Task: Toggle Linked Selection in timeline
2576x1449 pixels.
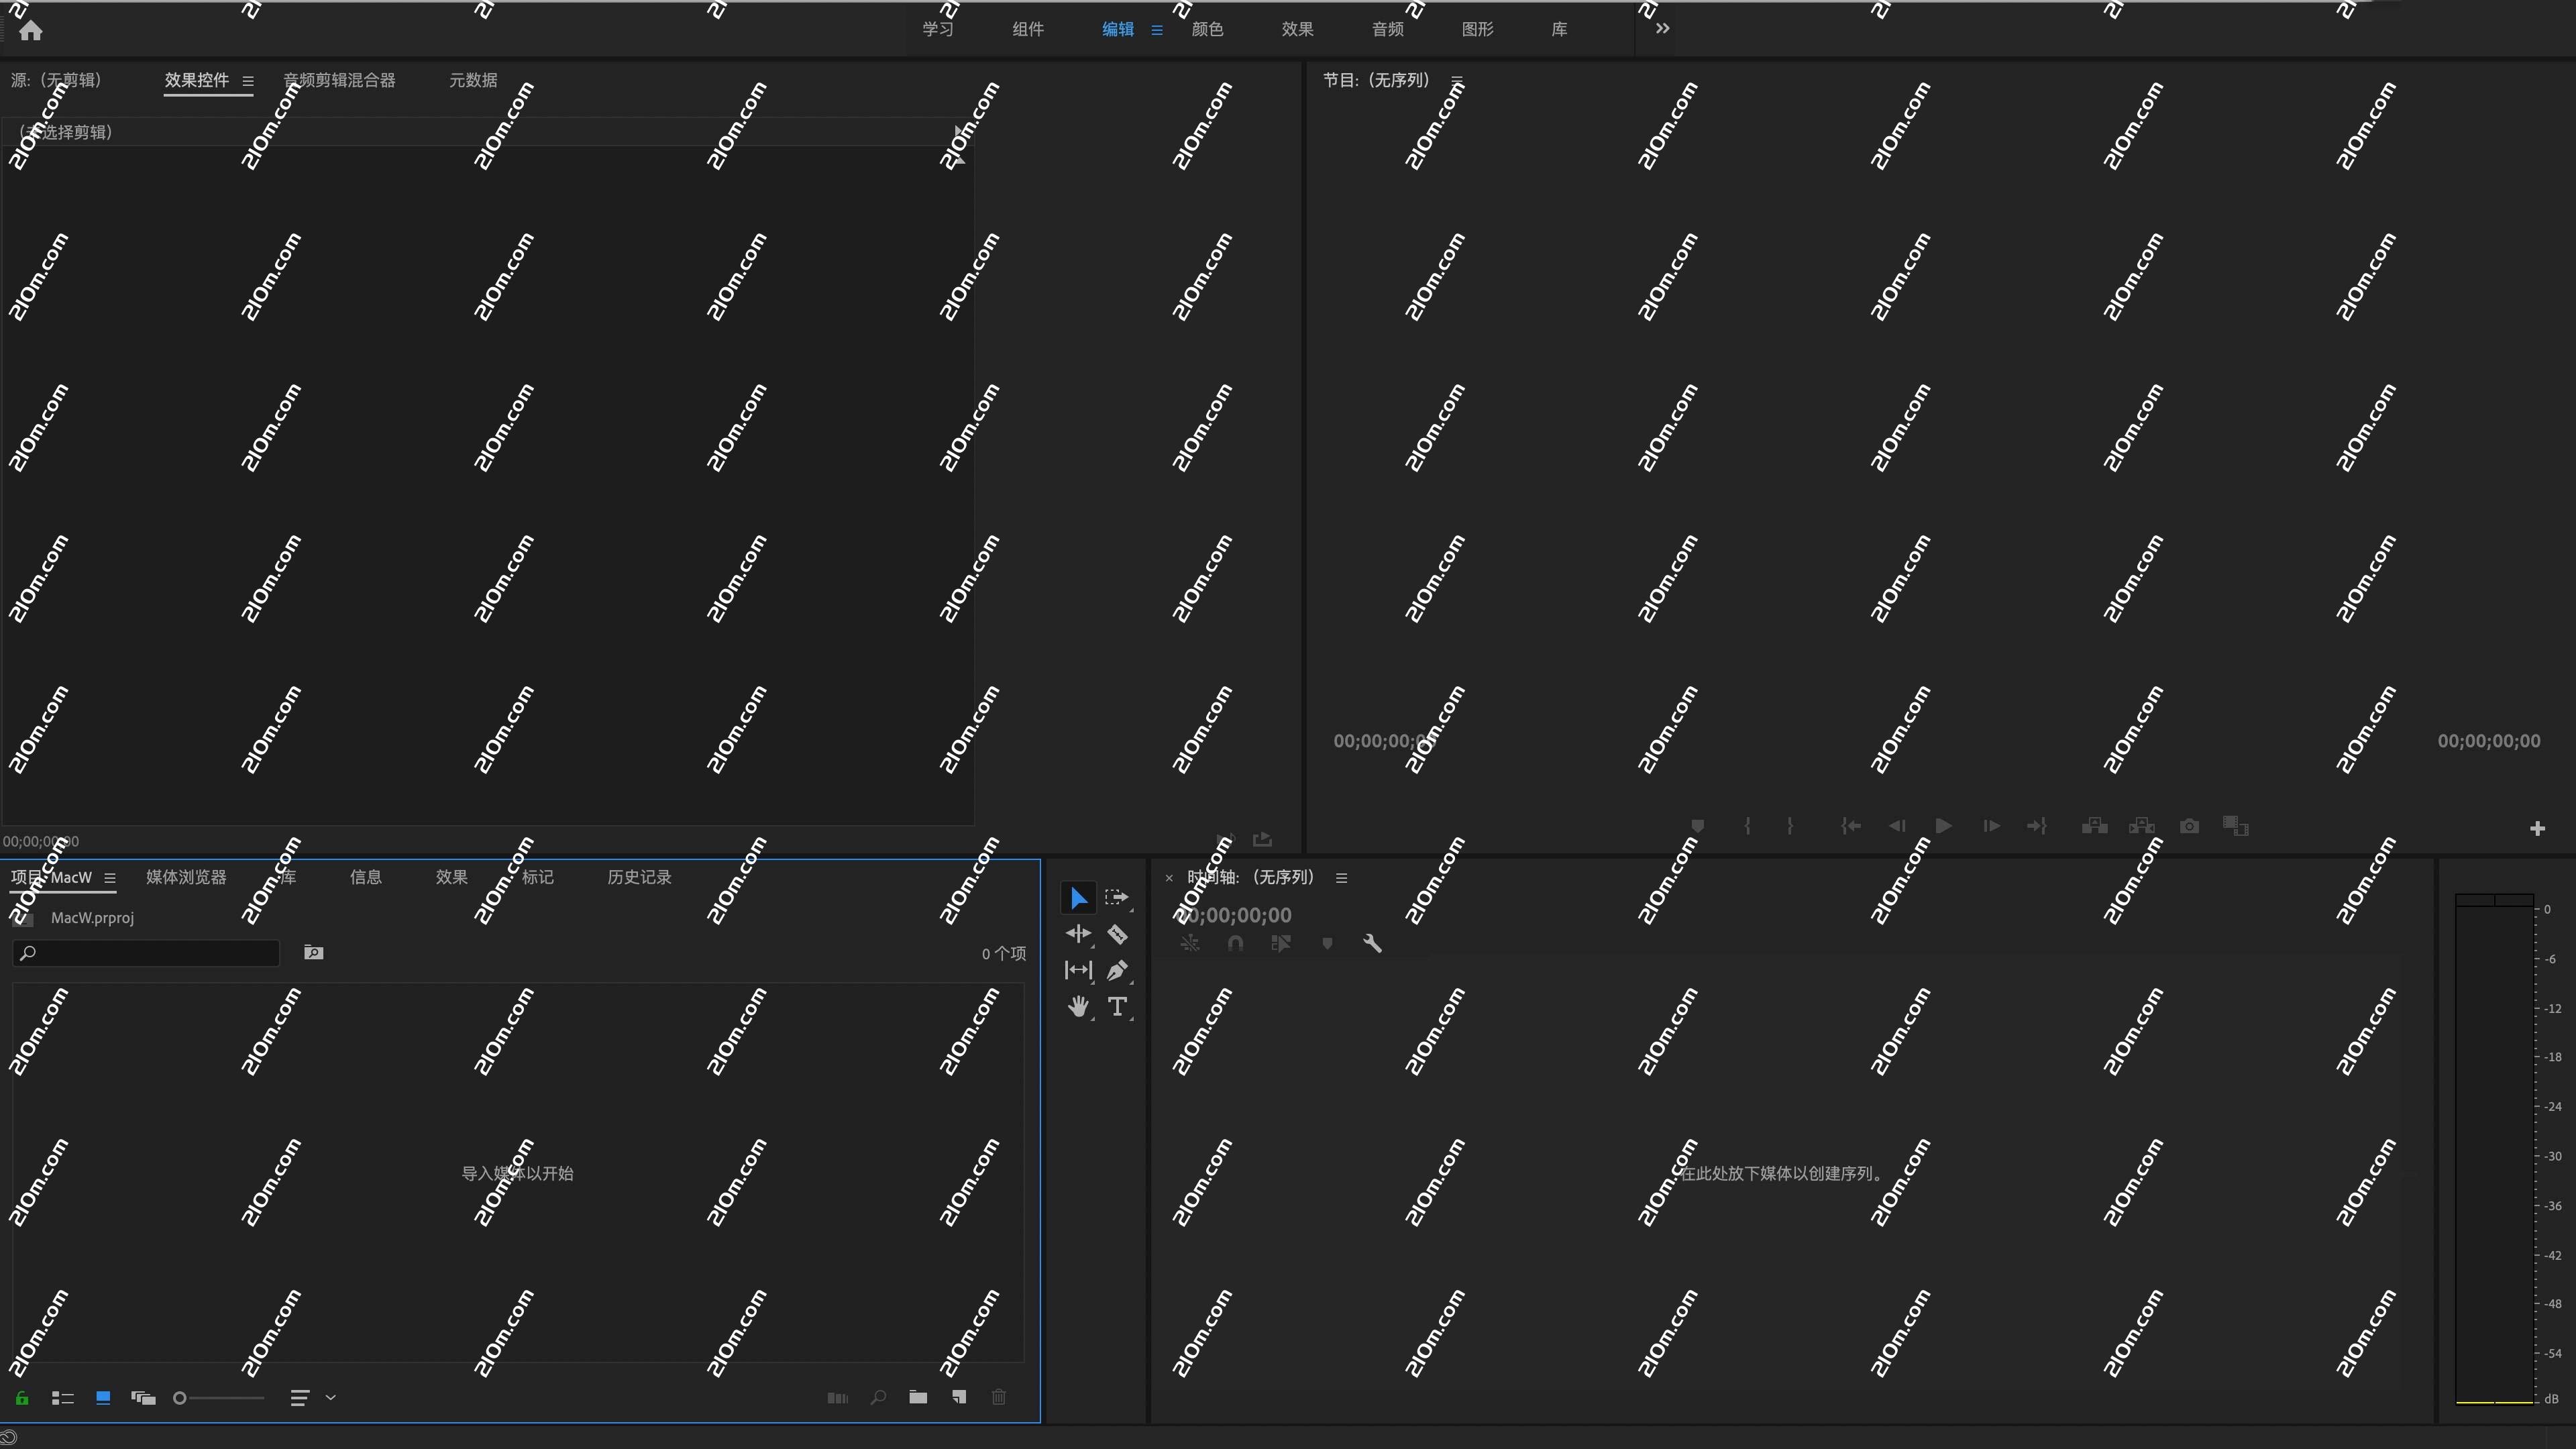Action: 1281,943
